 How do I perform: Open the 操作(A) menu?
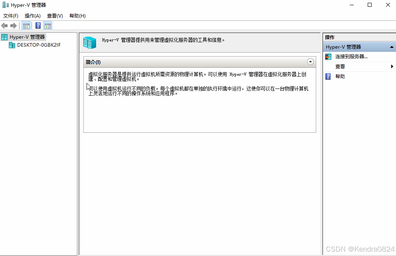click(x=32, y=16)
